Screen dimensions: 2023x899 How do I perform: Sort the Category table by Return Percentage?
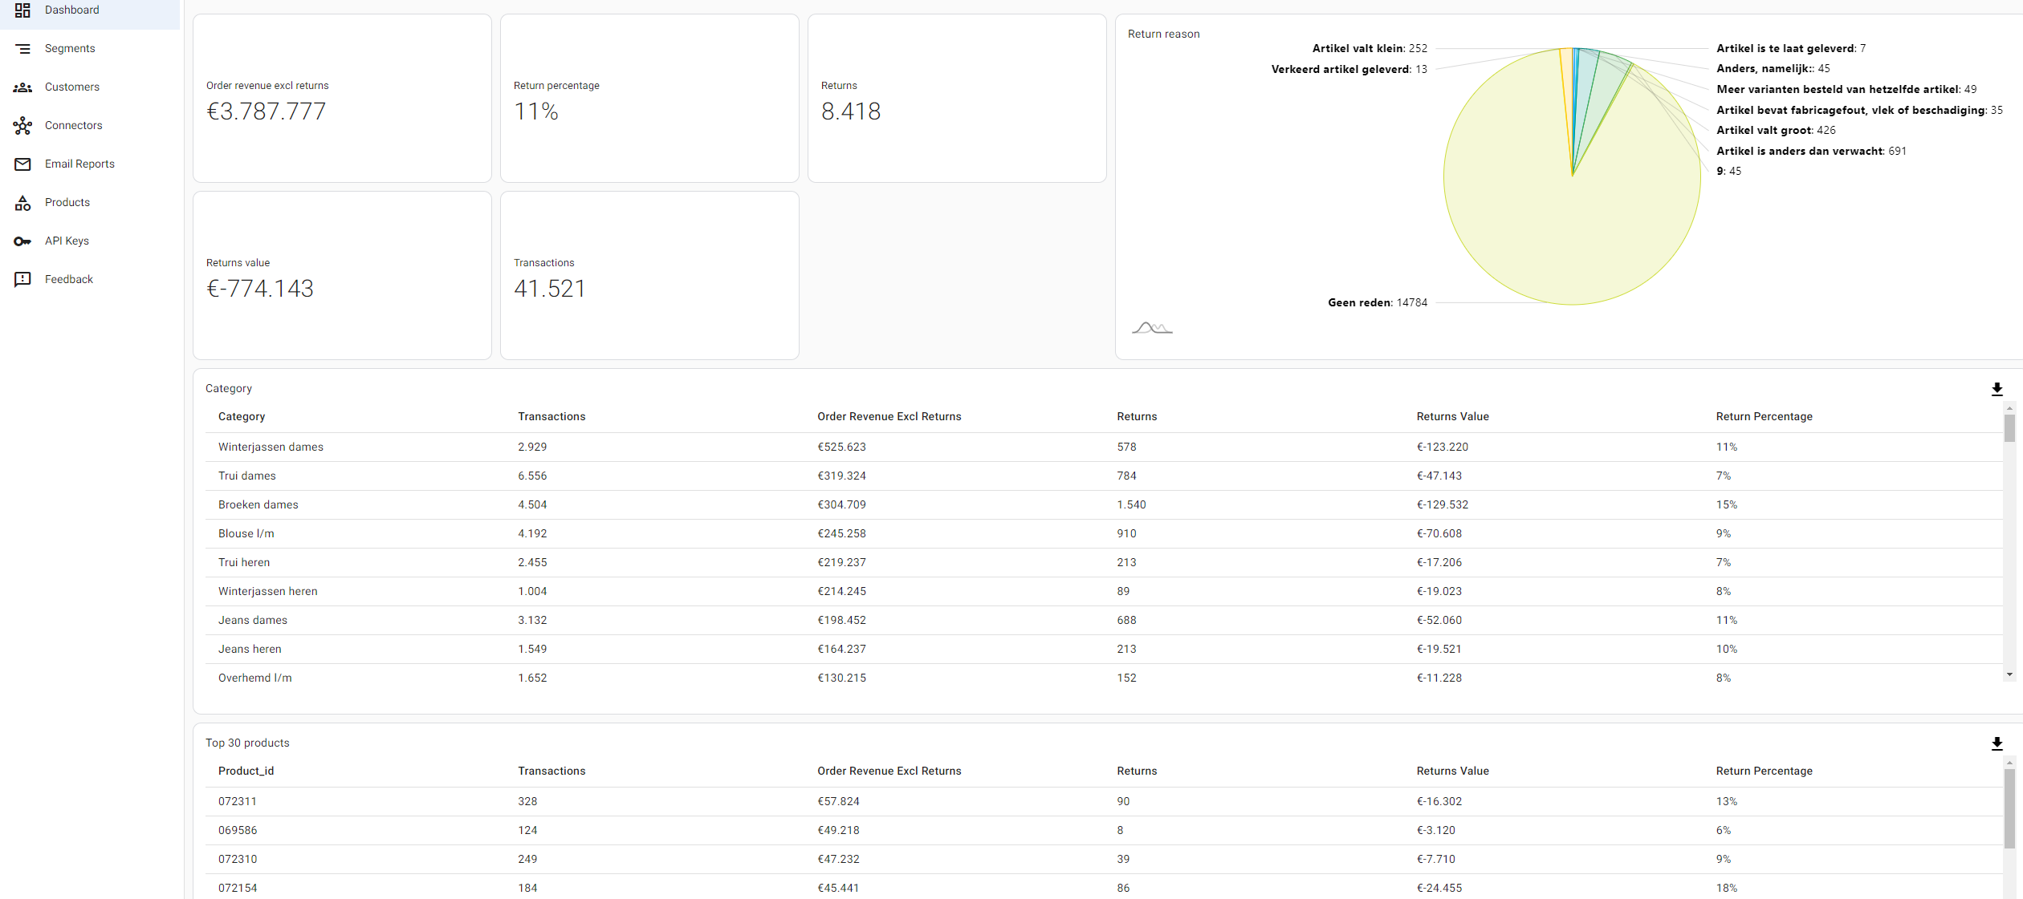point(1763,416)
